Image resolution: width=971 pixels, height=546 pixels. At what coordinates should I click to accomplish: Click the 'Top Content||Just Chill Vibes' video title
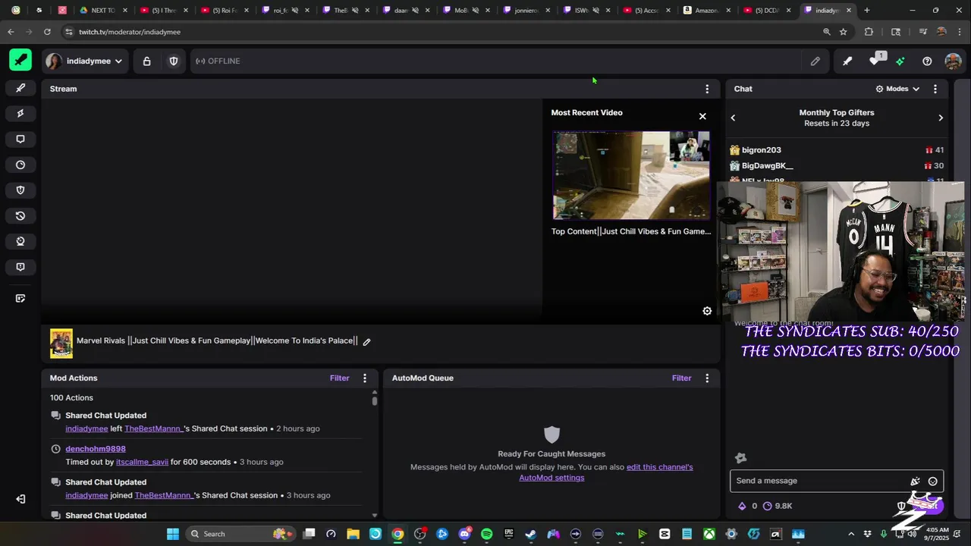click(631, 231)
